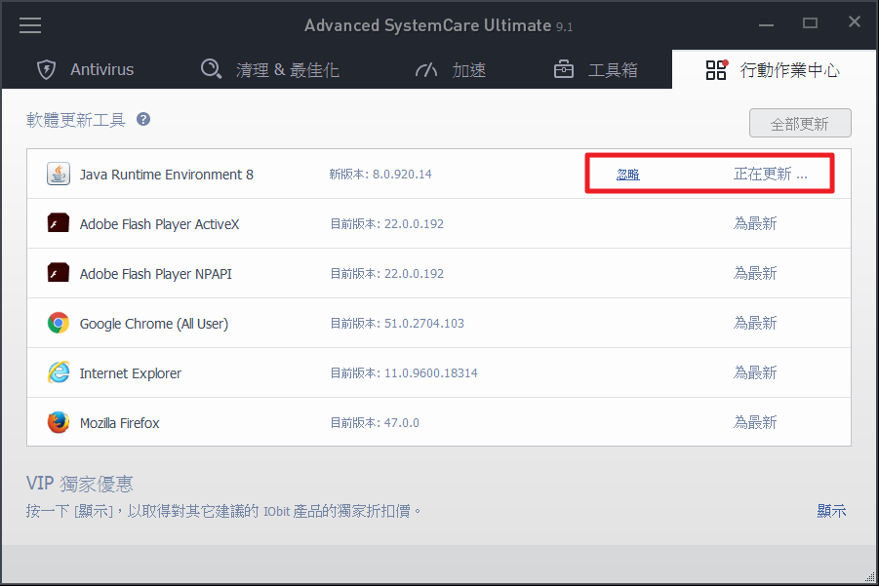This screenshot has width=879, height=586.
Task: Select the 行動作業中心 tab
Action: point(773,70)
